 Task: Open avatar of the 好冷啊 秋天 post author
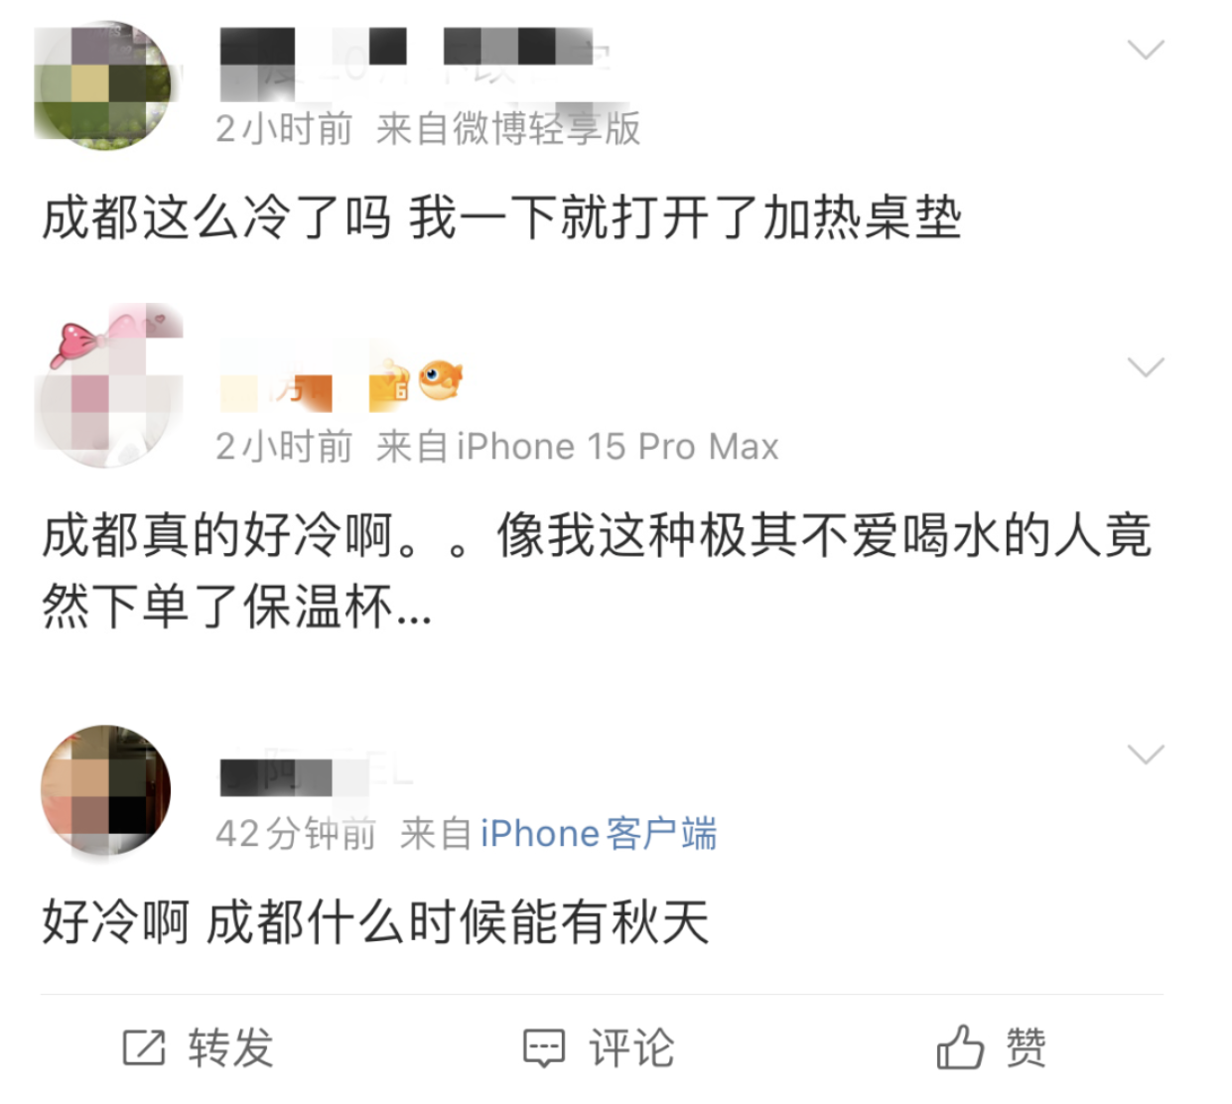click(x=105, y=789)
